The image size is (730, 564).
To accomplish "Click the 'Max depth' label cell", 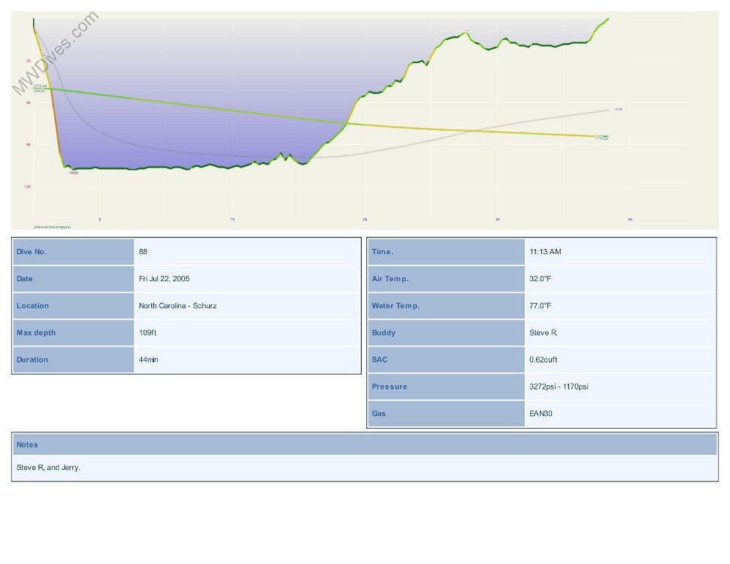I will pyautogui.click(x=74, y=333).
